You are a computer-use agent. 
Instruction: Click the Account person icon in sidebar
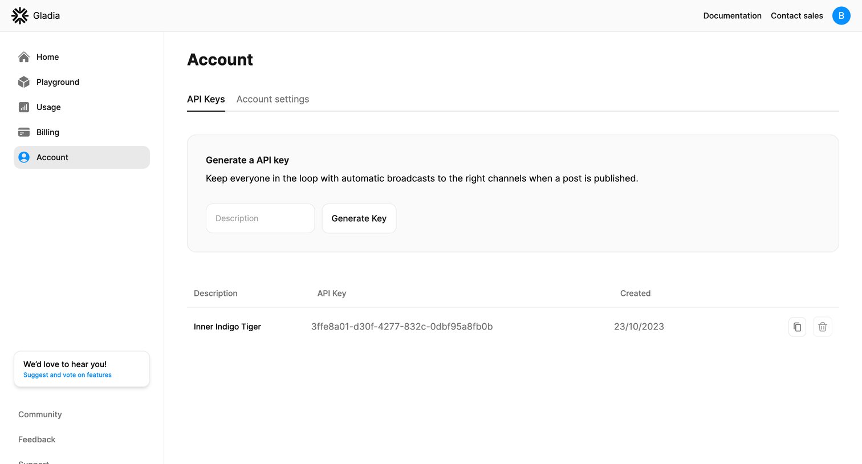click(24, 157)
